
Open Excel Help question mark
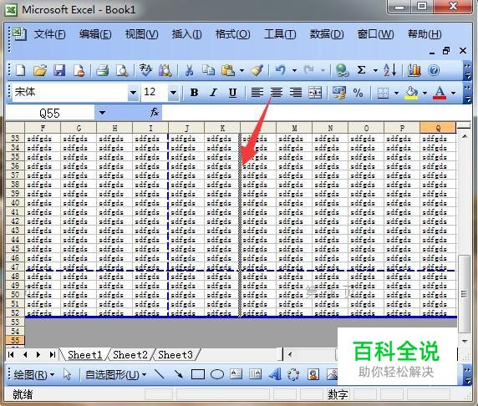click(x=434, y=70)
